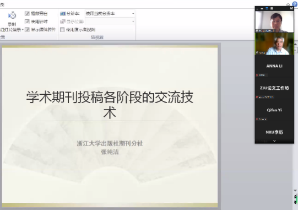This screenshot has height=210, width=298.
Task: Collapse the ribbon with the caret icon
Action: click(288, 4)
